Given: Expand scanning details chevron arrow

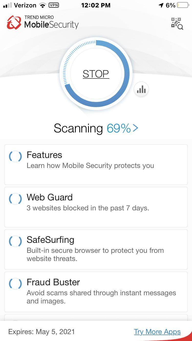Looking at the screenshot, I should tap(136, 128).
